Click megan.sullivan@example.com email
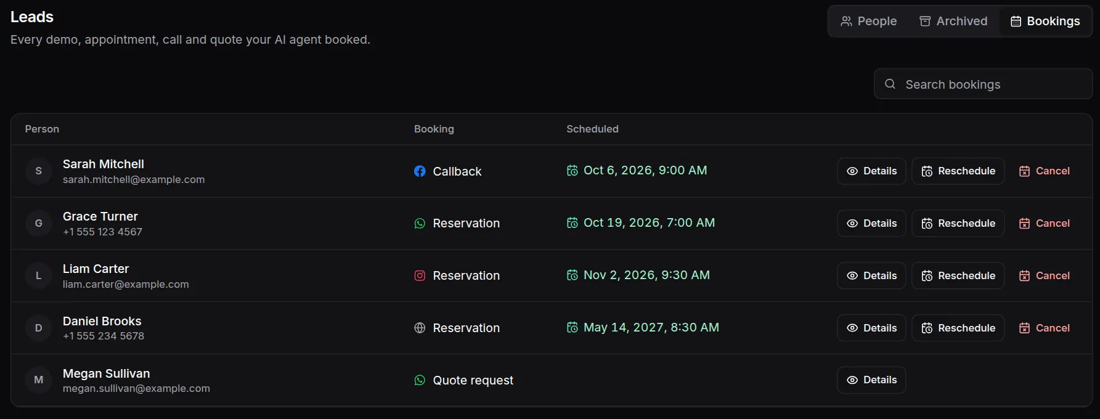The width and height of the screenshot is (1100, 419). pos(136,388)
